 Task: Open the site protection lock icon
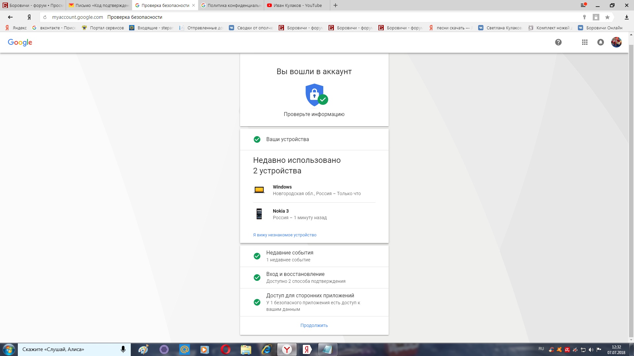tap(596, 17)
